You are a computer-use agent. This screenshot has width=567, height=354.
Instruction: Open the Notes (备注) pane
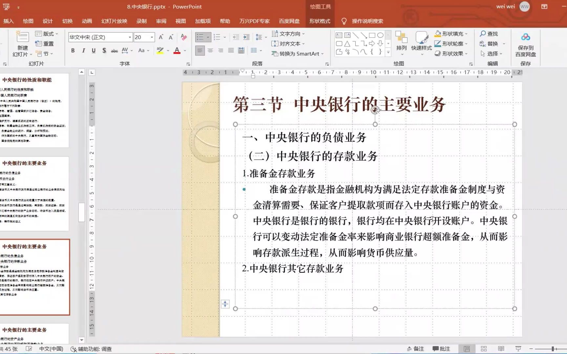416,348
